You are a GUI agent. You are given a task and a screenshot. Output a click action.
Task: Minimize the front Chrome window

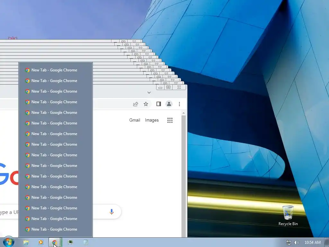coord(160,87)
